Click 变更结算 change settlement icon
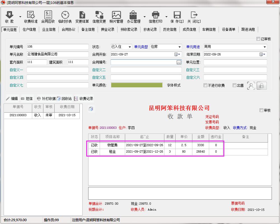This screenshot has height=224, width=280. click(x=82, y=17)
